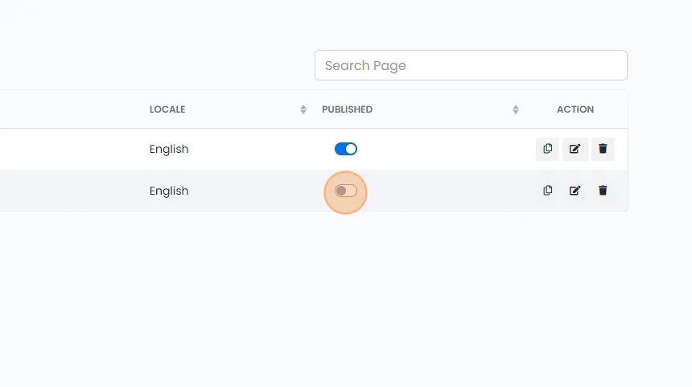692x387 pixels.
Task: Open edit for the unpublished second-row page
Action: pyautogui.click(x=575, y=190)
